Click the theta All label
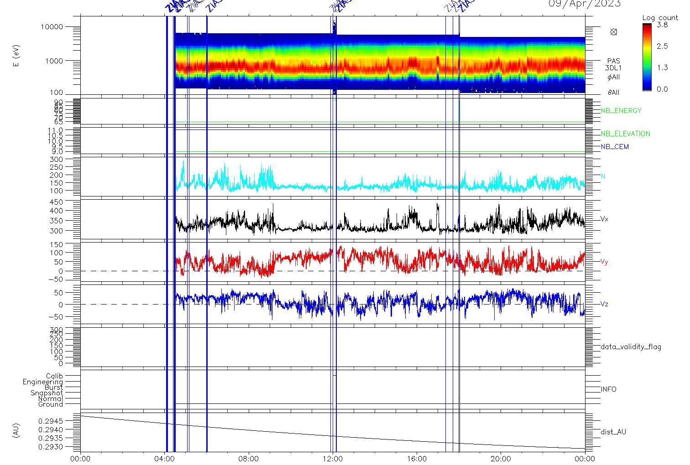The height and width of the screenshot is (465, 690). tap(614, 93)
